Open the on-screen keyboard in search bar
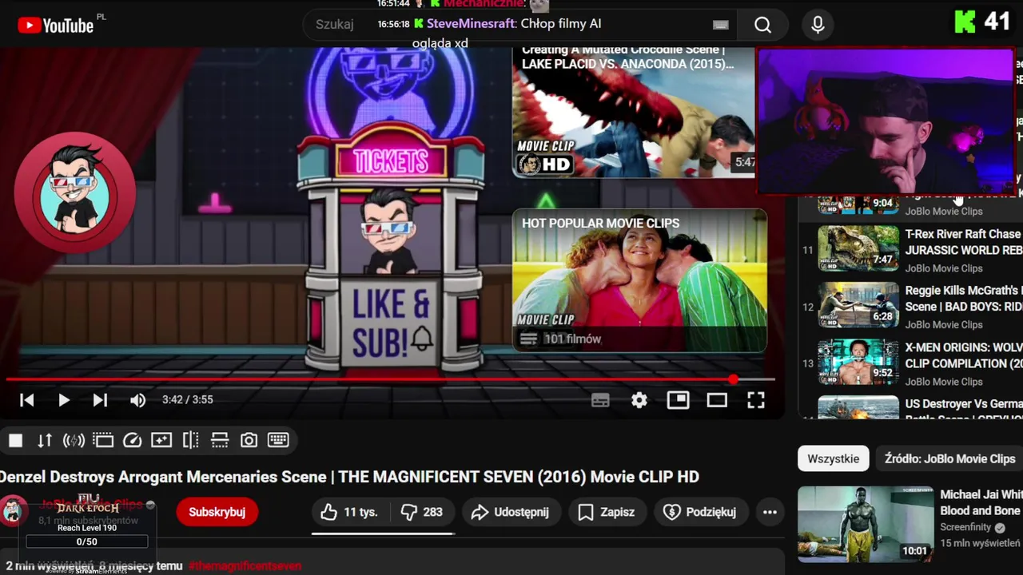The width and height of the screenshot is (1023, 575). coord(720,25)
